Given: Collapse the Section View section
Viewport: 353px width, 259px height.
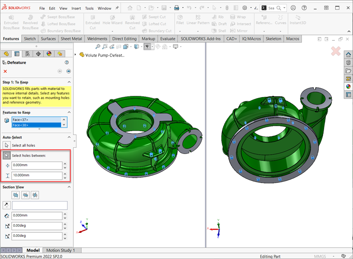Looking at the screenshot, I should click(69, 187).
